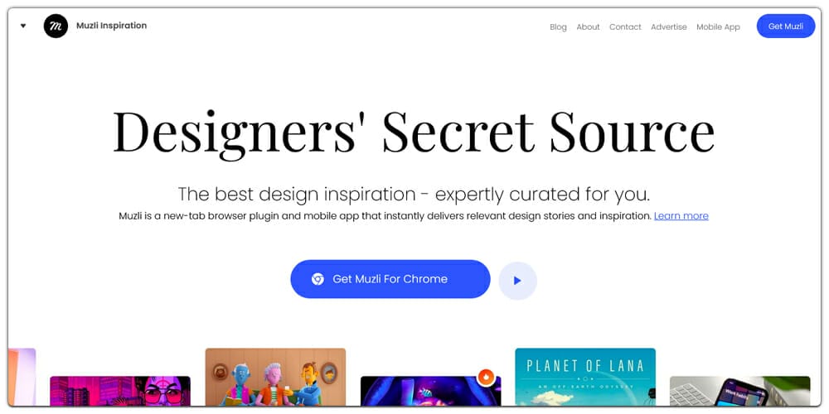The height and width of the screenshot is (414, 829).
Task: Expand the small caret dropdown beside the logo
Action: [23, 26]
